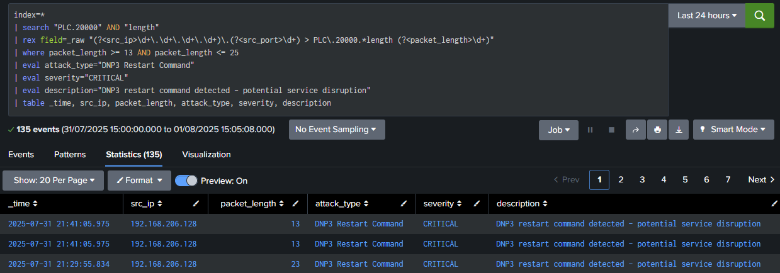Open the Last 24 hours time picker
The image size is (780, 273).
(706, 15)
